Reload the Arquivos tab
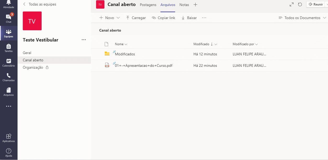 coord(300,4)
